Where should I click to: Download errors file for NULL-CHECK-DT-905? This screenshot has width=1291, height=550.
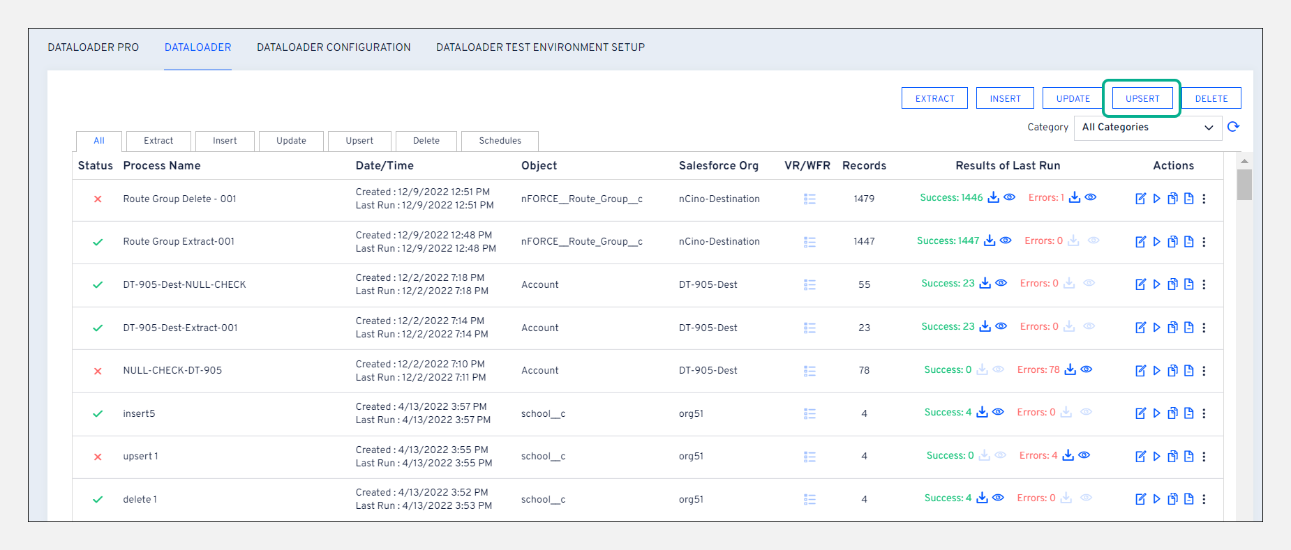coord(1070,369)
